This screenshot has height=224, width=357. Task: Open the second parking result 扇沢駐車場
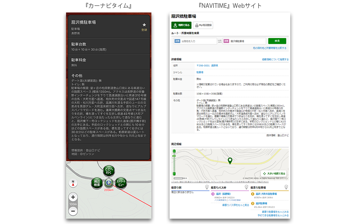[261, 204]
